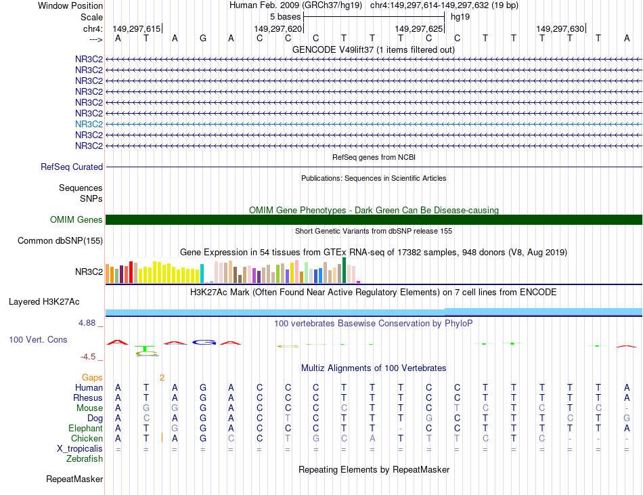The height and width of the screenshot is (495, 643).
Task: Select the dark green OMIM Genes bar
Action: [x=374, y=219]
